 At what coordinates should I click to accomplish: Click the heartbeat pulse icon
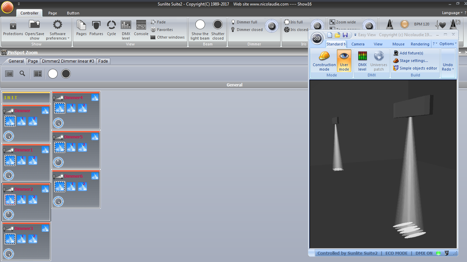(x=440, y=25)
